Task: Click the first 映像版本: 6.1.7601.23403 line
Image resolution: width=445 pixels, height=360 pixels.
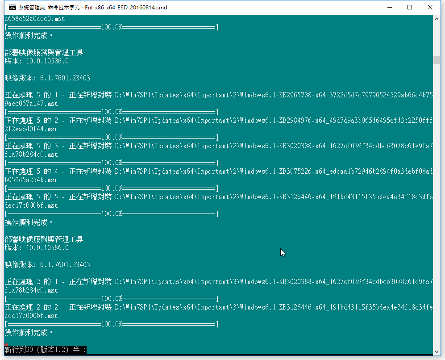Action: [47, 78]
